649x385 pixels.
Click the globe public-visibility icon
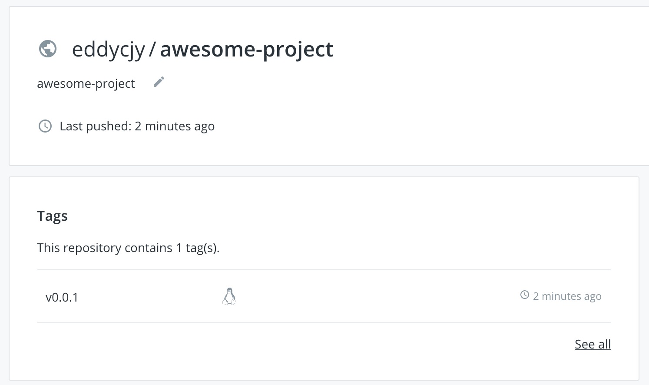[48, 49]
